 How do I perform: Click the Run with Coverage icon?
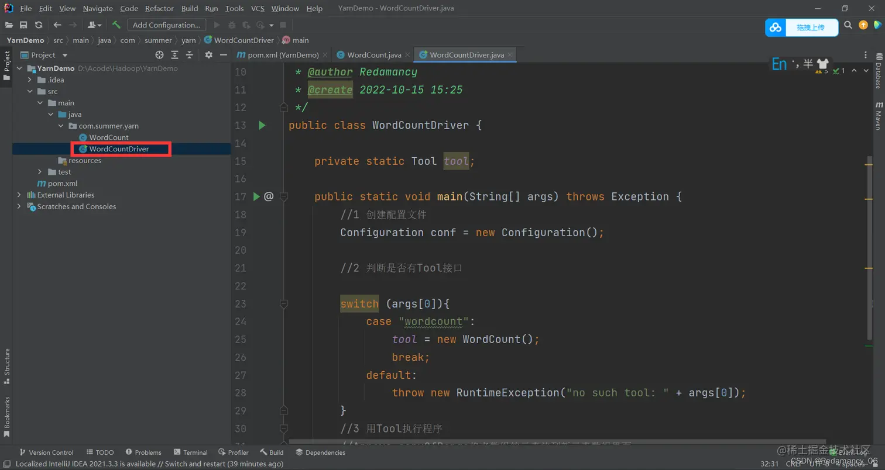pyautogui.click(x=246, y=25)
